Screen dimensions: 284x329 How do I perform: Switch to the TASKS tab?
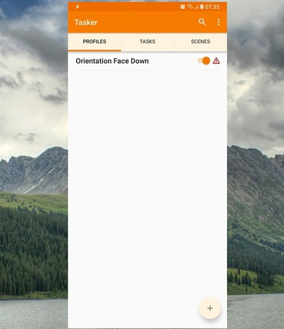point(147,41)
